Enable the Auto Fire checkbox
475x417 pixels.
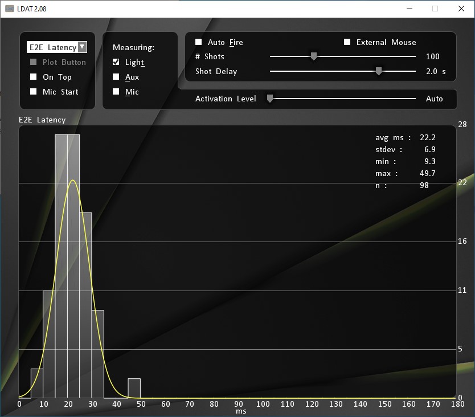tap(198, 42)
